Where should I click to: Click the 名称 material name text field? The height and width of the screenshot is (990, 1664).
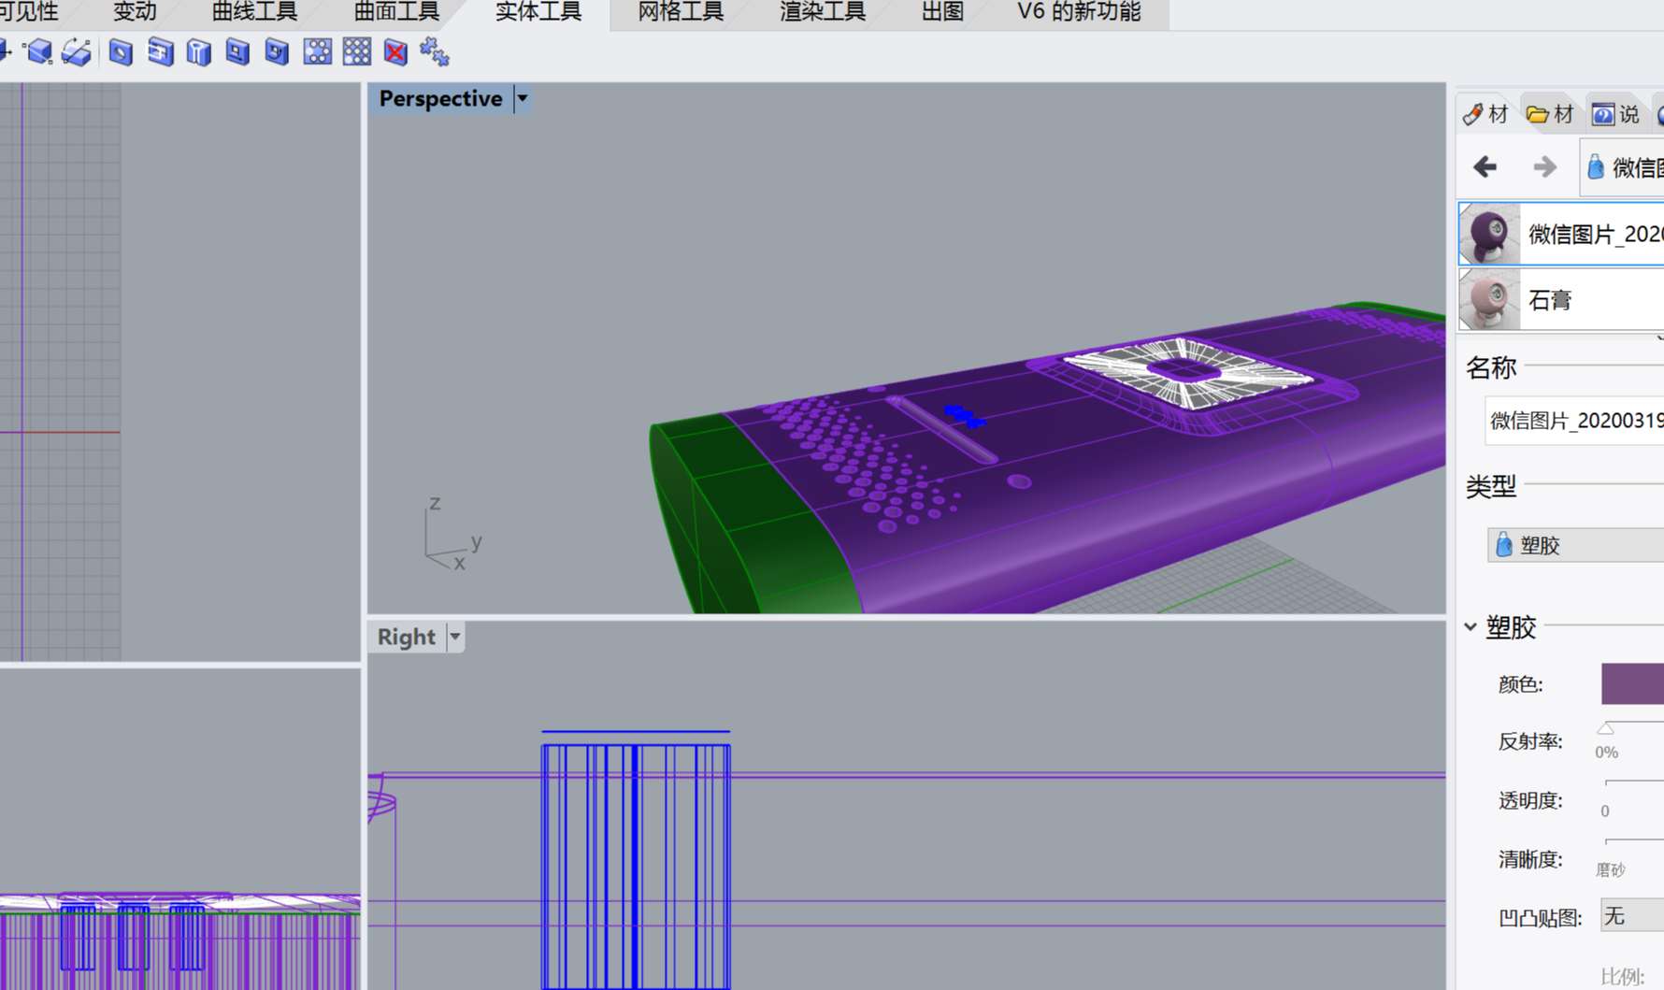coord(1574,421)
